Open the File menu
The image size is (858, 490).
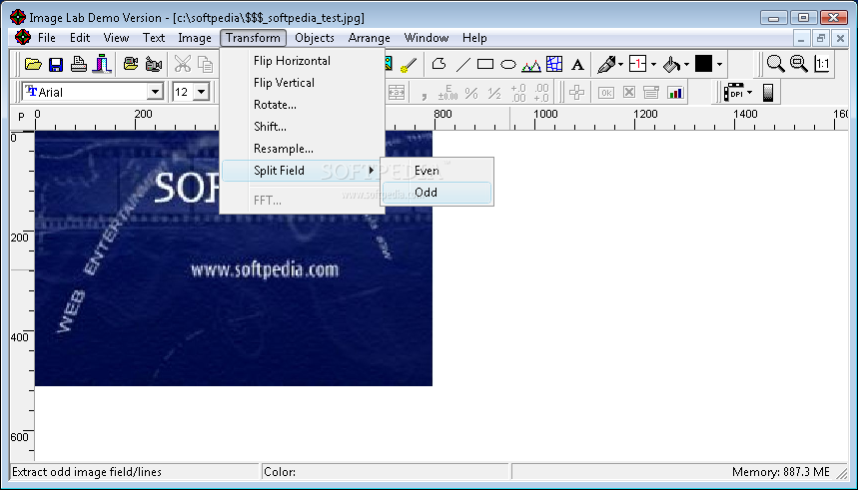point(47,38)
